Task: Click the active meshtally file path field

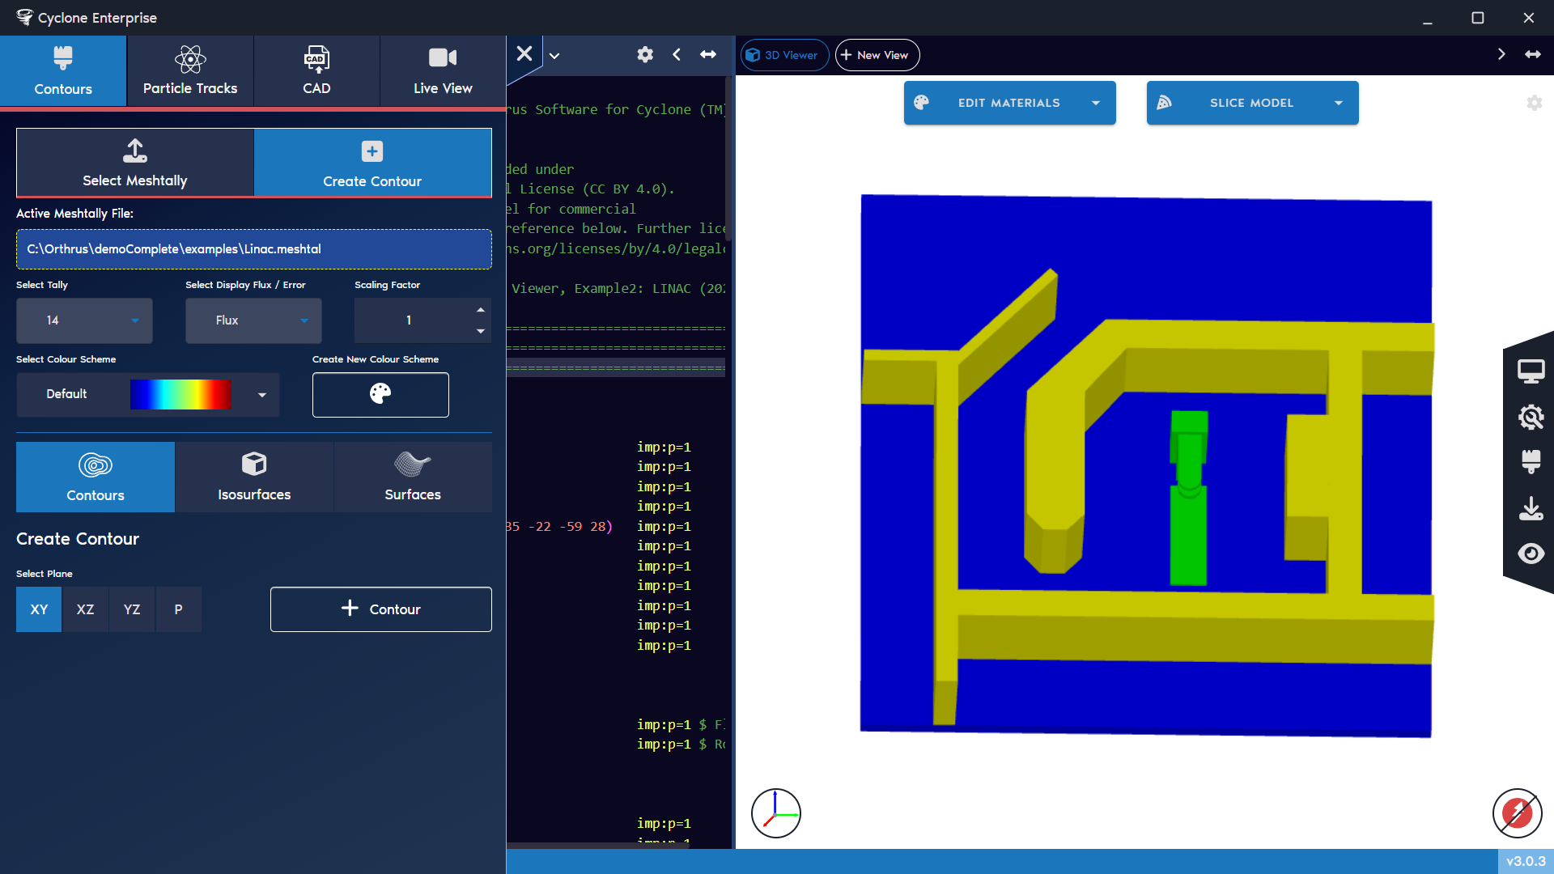Action: [253, 248]
